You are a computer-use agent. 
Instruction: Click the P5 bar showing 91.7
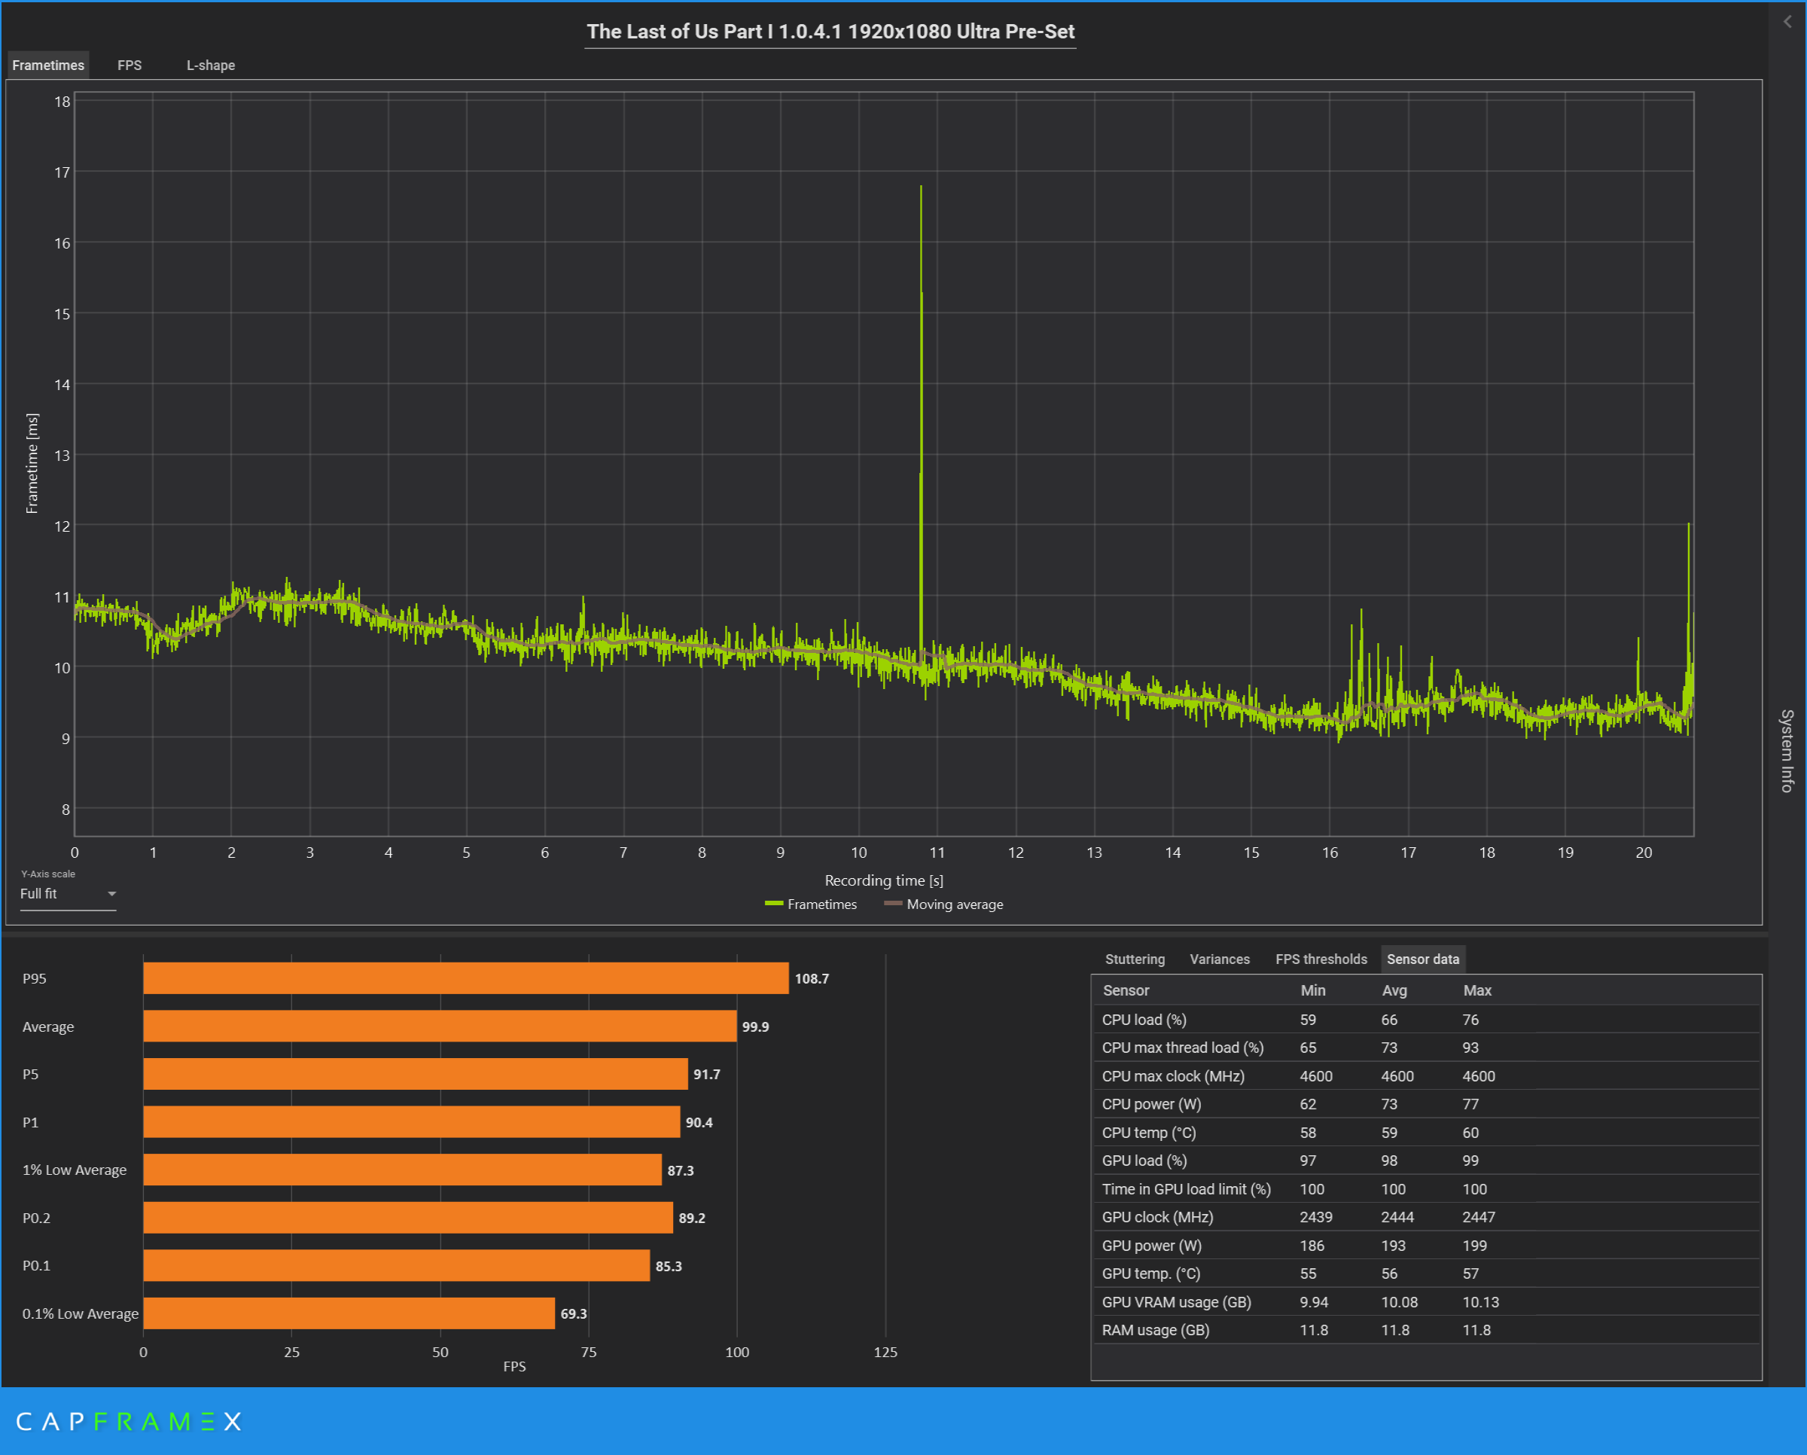pos(416,1074)
